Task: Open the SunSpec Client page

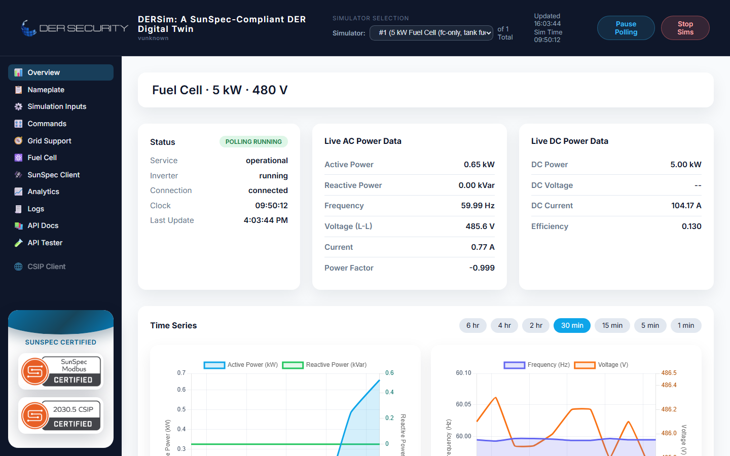Action: 61,175
